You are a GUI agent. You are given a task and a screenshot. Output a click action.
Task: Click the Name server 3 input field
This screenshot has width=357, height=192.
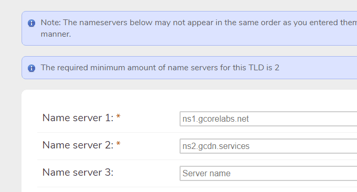click(268, 173)
